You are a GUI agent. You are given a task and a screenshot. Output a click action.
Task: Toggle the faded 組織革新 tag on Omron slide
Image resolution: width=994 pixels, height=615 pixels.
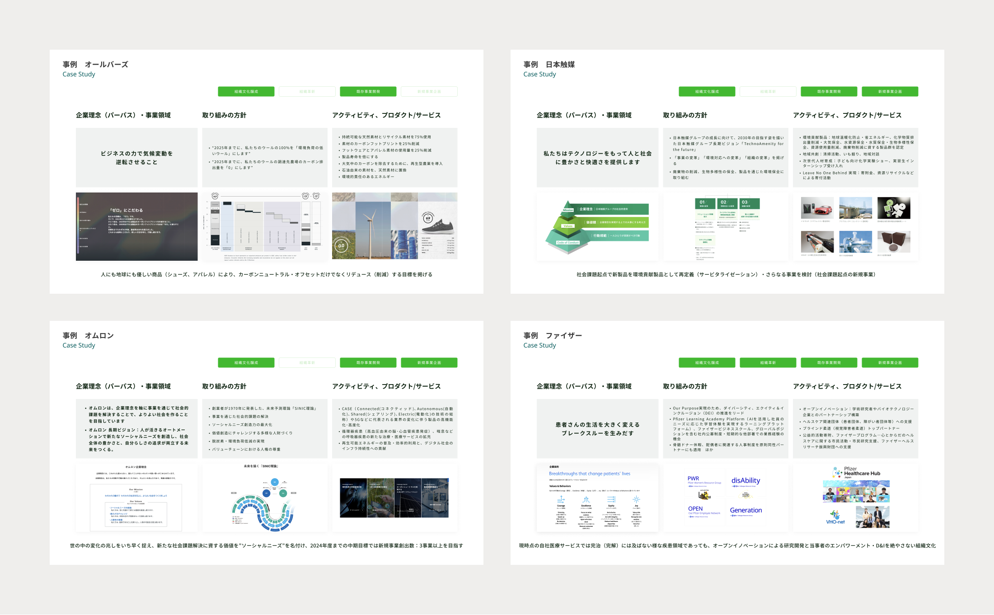click(307, 363)
